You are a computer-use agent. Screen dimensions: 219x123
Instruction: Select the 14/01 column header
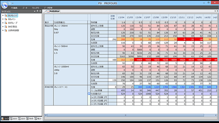point(199,17)
